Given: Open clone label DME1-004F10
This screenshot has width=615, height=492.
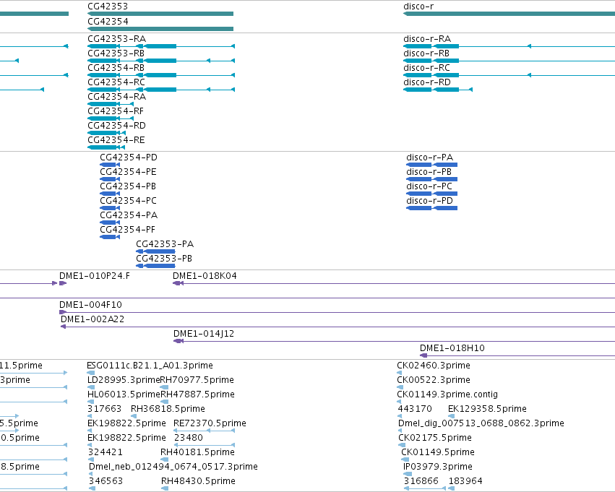Looking at the screenshot, I should [90, 305].
